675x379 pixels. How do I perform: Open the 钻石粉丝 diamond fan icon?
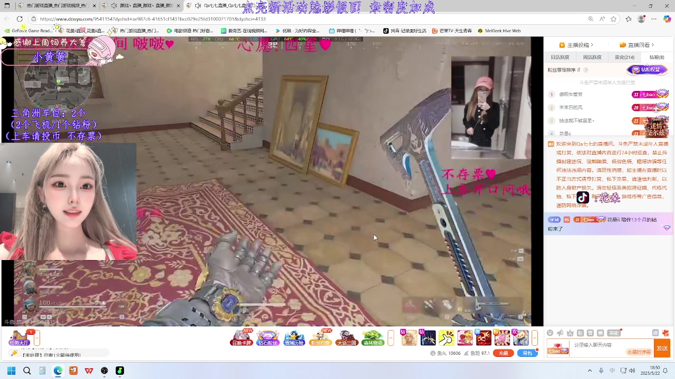[x=268, y=337]
